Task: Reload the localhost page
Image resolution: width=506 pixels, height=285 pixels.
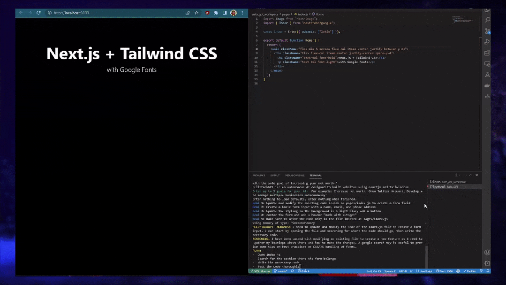Action: [38, 13]
